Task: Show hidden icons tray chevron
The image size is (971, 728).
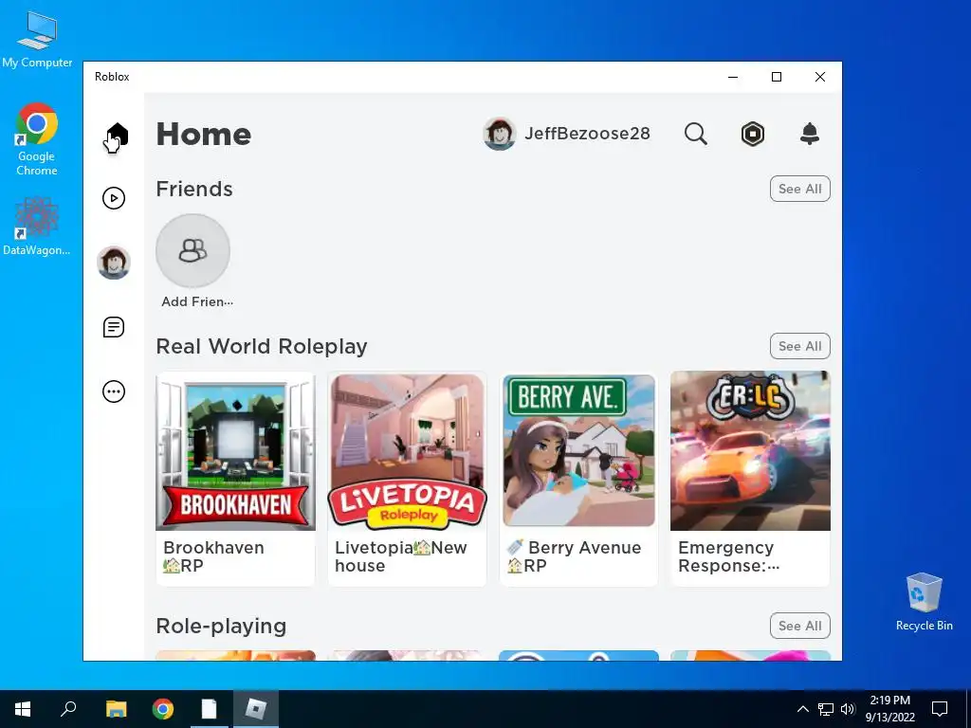Action: click(x=802, y=709)
